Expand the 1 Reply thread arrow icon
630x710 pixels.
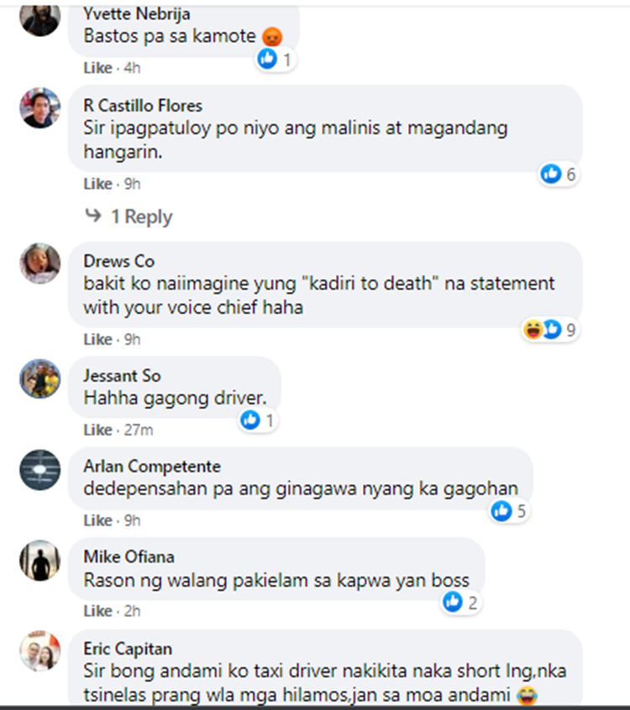(x=93, y=215)
